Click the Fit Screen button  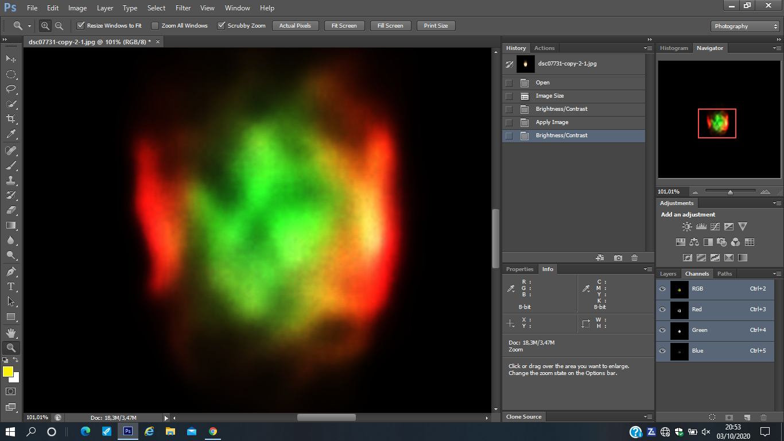[344, 26]
